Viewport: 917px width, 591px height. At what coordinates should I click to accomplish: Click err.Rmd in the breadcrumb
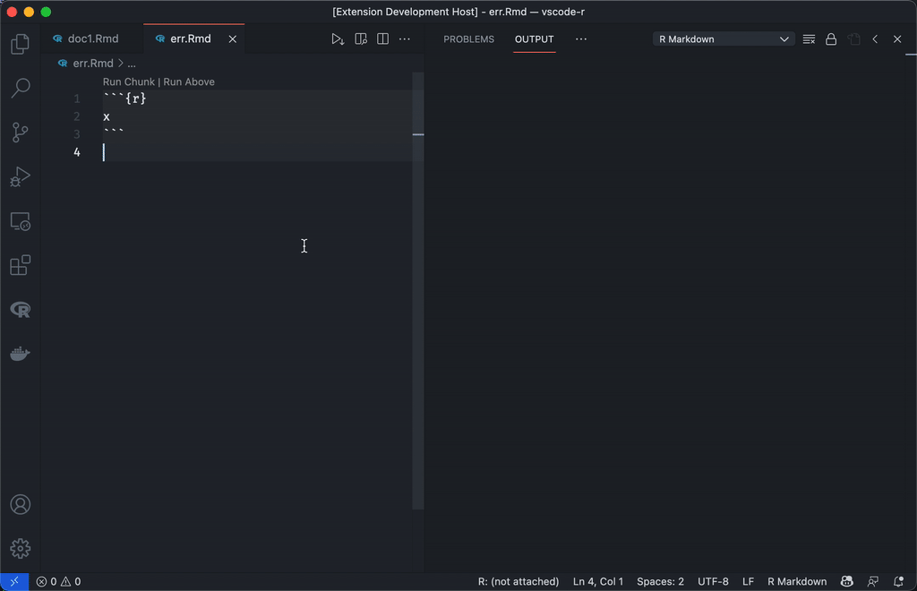(x=92, y=64)
